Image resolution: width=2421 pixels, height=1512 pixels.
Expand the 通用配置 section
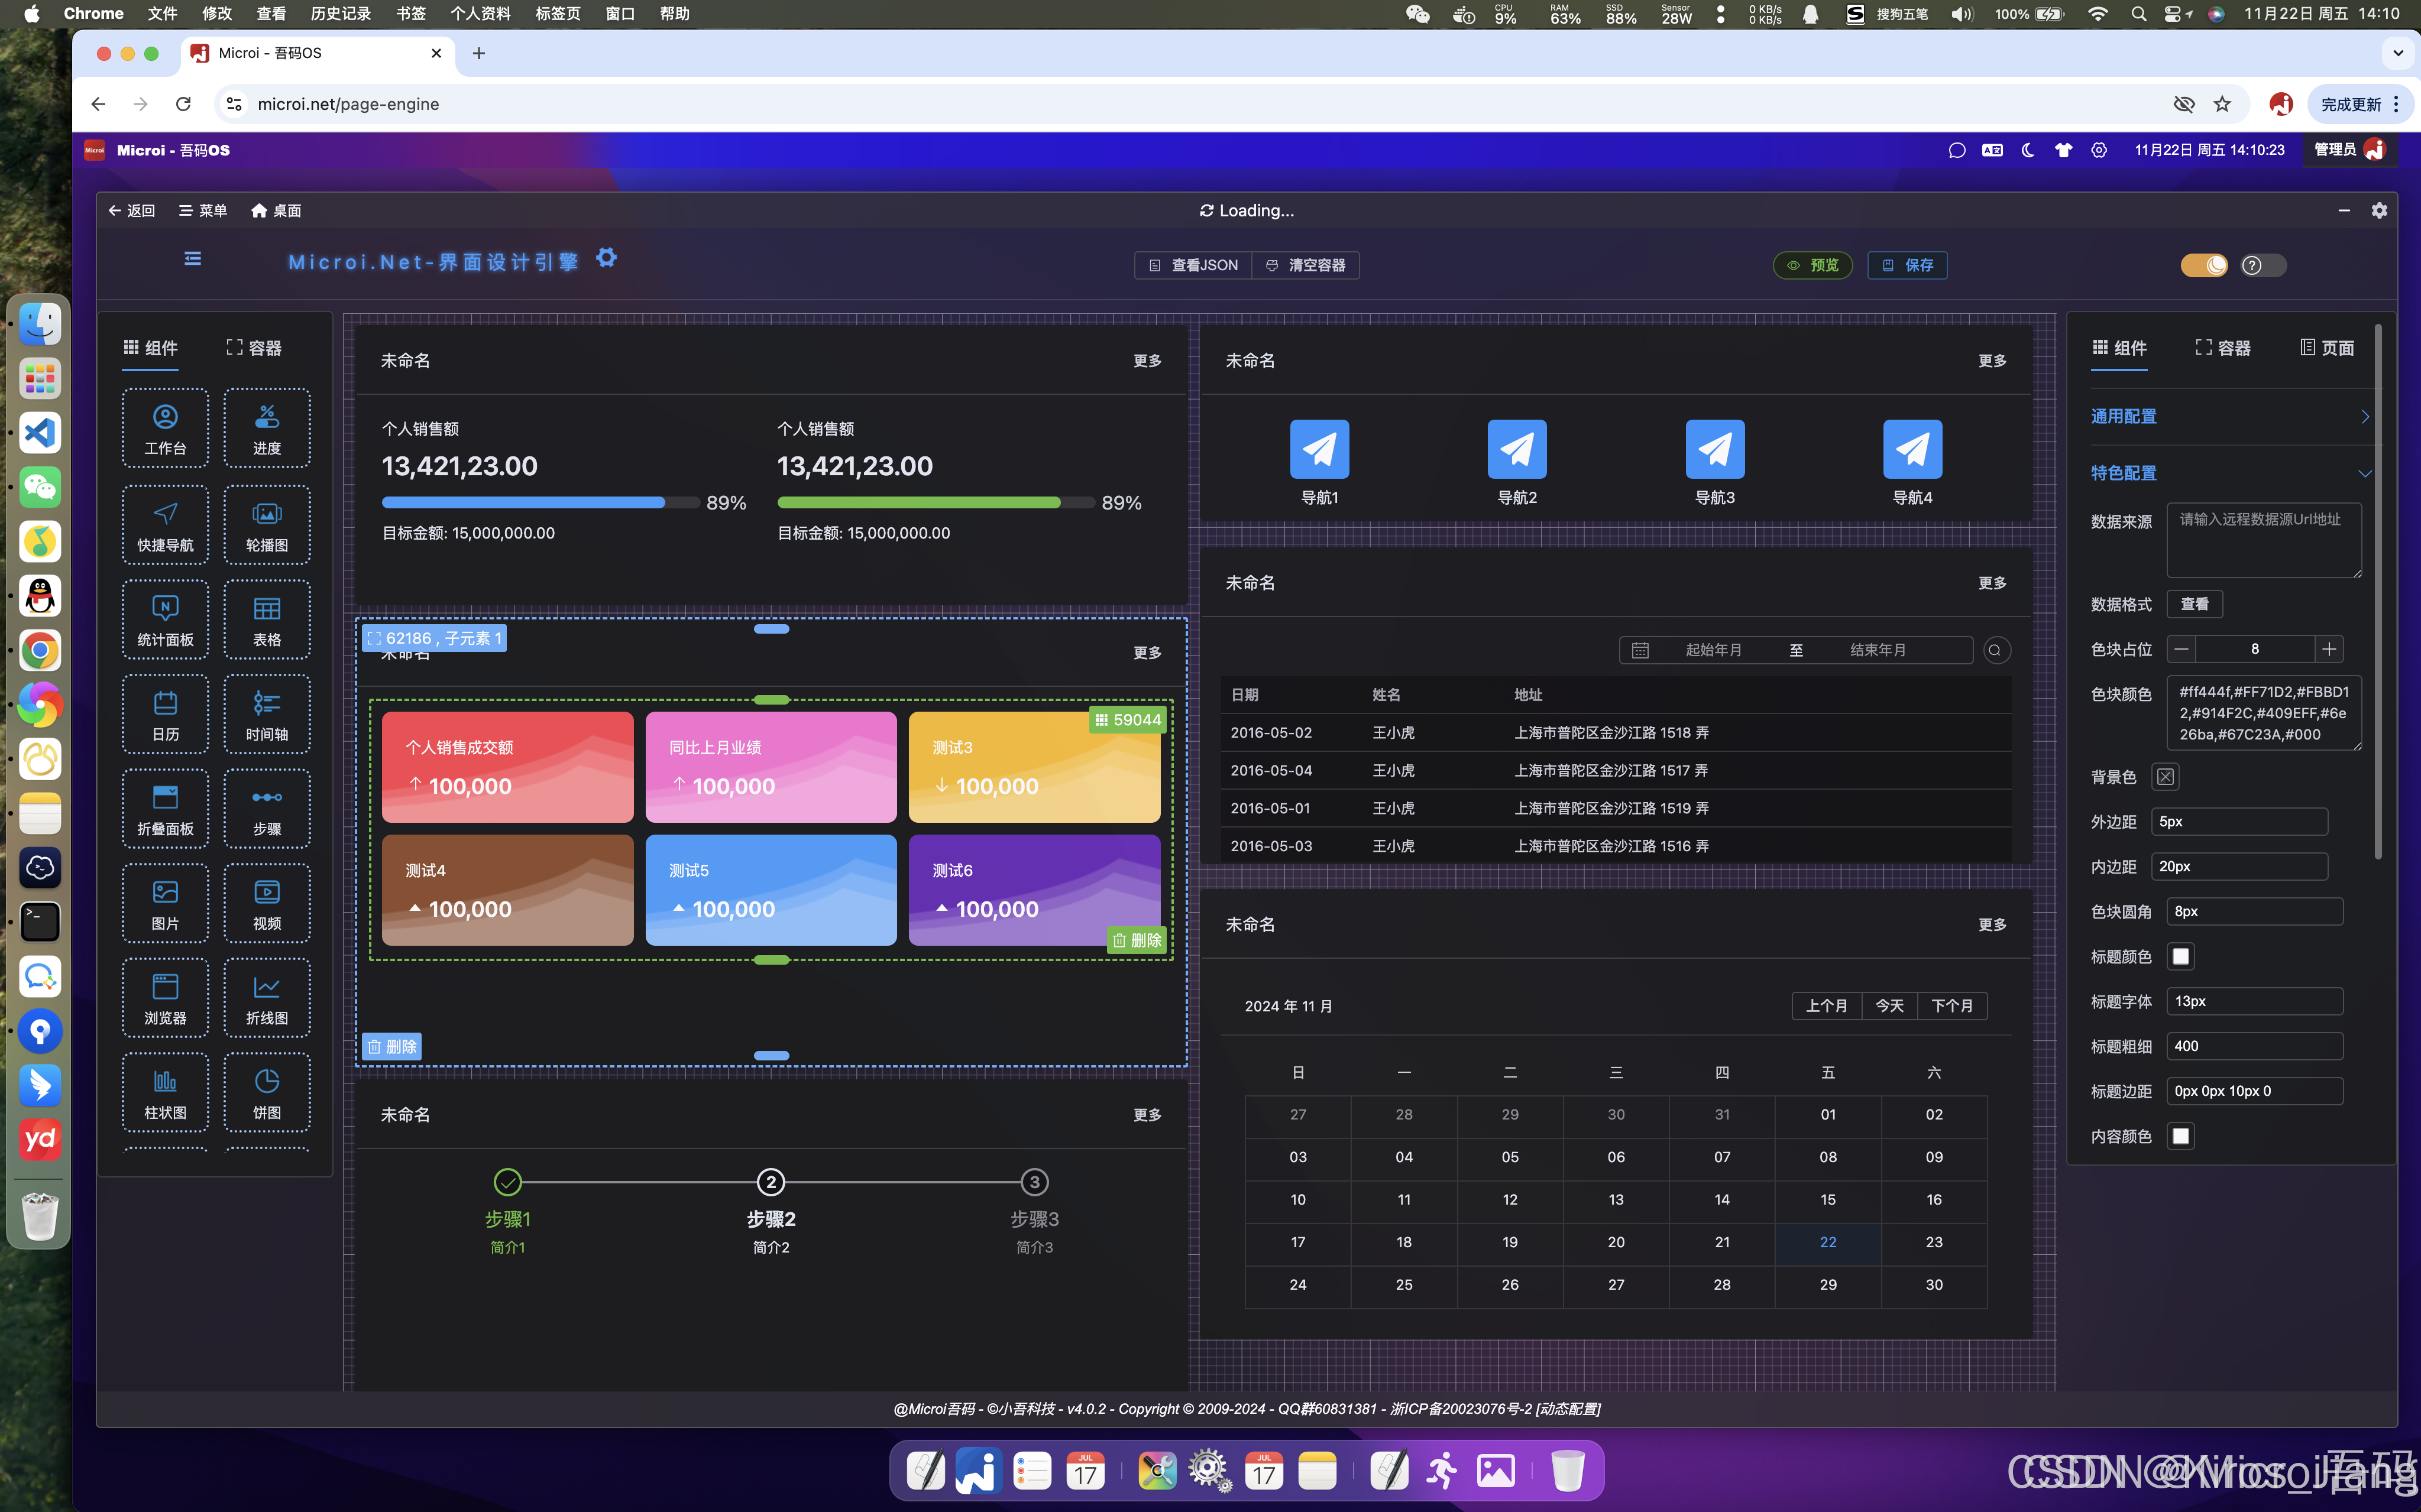coord(2230,416)
